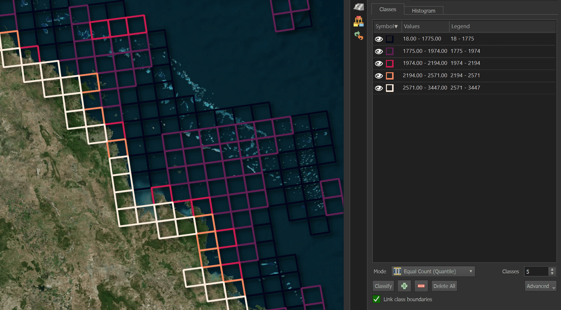The image size is (561, 310).
Task: Hide the 2571 - 3447 class
Action: pyautogui.click(x=379, y=88)
